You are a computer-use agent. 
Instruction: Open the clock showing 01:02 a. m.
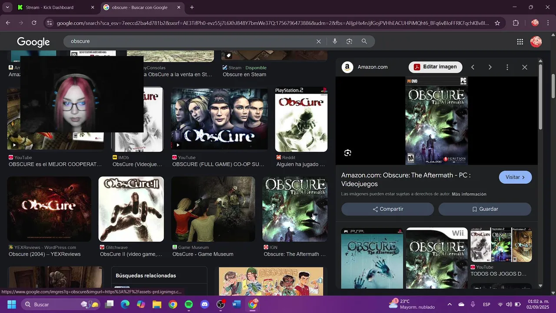(x=538, y=304)
